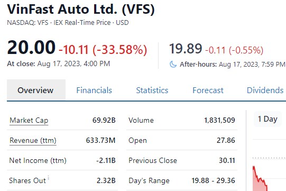The width and height of the screenshot is (286, 191).
Task: Select the 1 Day chart range button
Action: coord(267,119)
